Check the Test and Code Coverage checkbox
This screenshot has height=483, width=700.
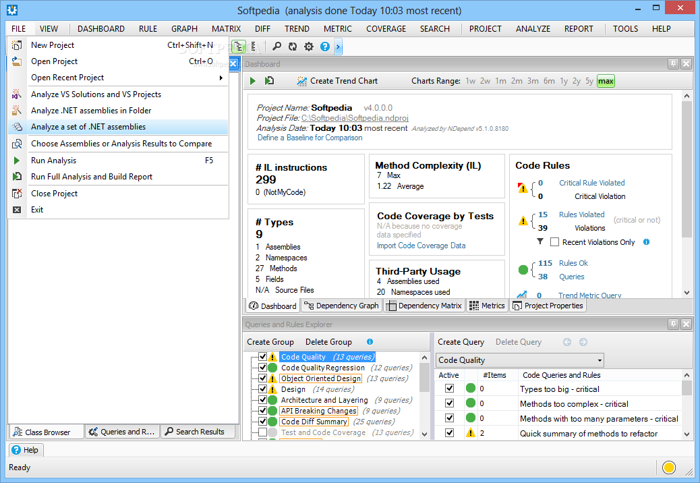point(262,432)
